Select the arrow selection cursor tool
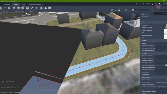This screenshot has height=94, width=167. (x=115, y=10)
